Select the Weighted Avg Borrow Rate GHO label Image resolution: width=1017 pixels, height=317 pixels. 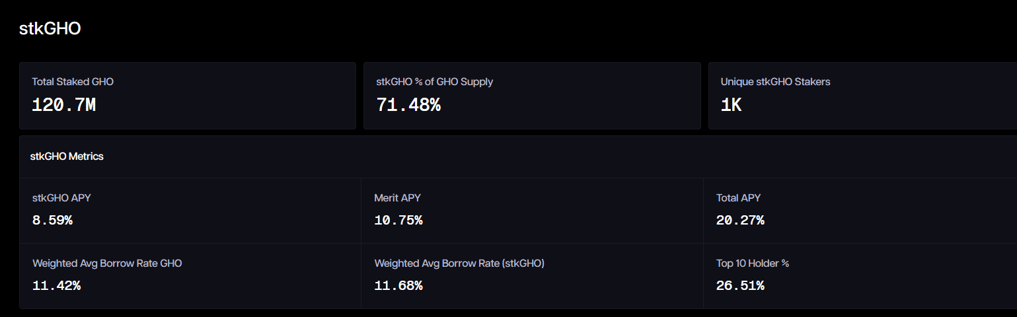[x=107, y=263]
